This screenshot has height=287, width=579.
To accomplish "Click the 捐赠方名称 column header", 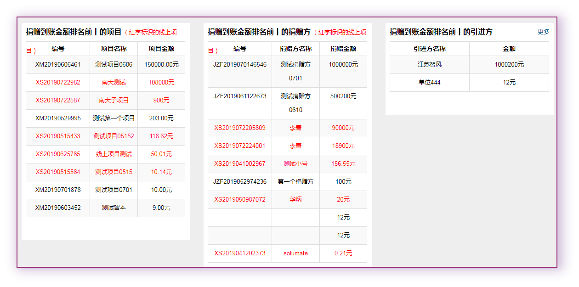I will pos(295,49).
